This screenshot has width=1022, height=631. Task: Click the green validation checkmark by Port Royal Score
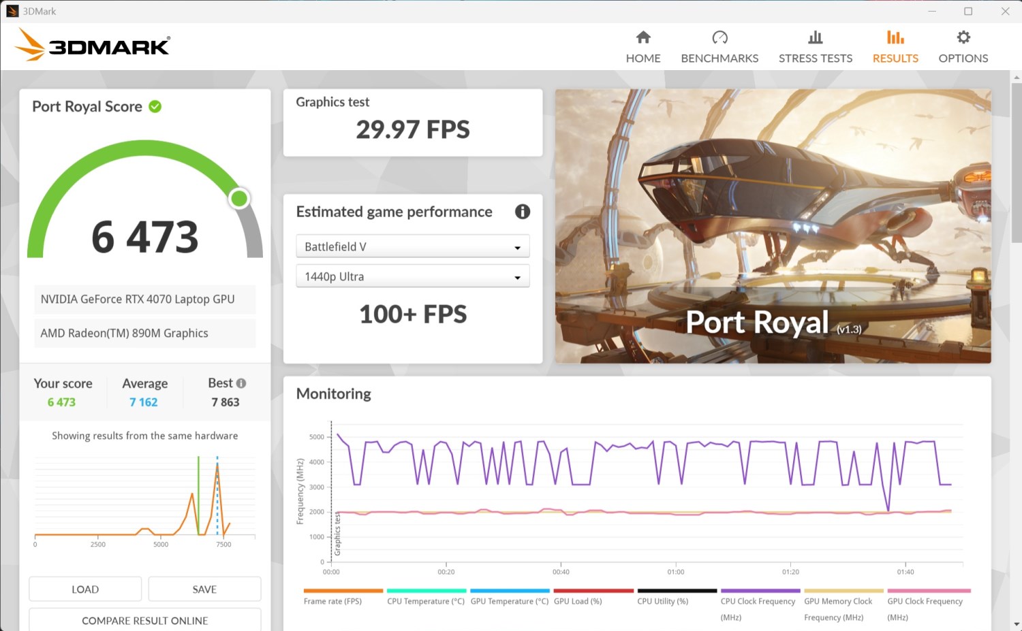(x=155, y=107)
